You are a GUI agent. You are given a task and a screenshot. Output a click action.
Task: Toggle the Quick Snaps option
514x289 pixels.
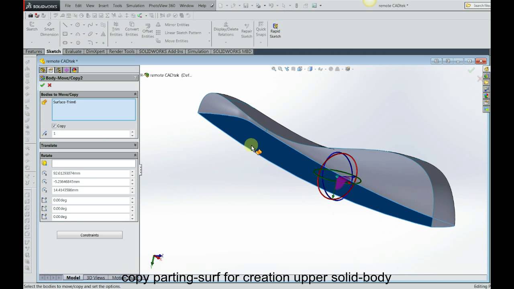[x=261, y=28]
